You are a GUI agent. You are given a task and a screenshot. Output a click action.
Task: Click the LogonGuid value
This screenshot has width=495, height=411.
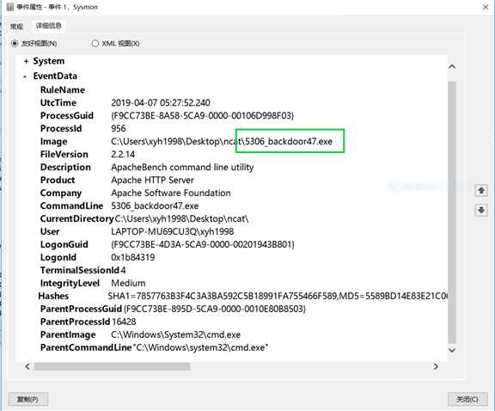pyautogui.click(x=203, y=244)
